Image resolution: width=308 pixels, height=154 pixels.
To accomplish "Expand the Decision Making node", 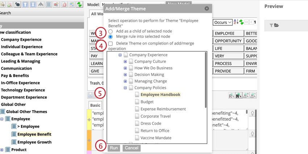I will (125, 75).
